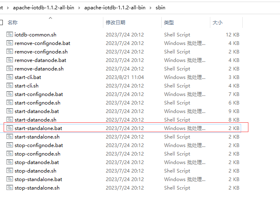Click the iotdb-common.sh file icon
280x207 pixels.
coord(10,34)
